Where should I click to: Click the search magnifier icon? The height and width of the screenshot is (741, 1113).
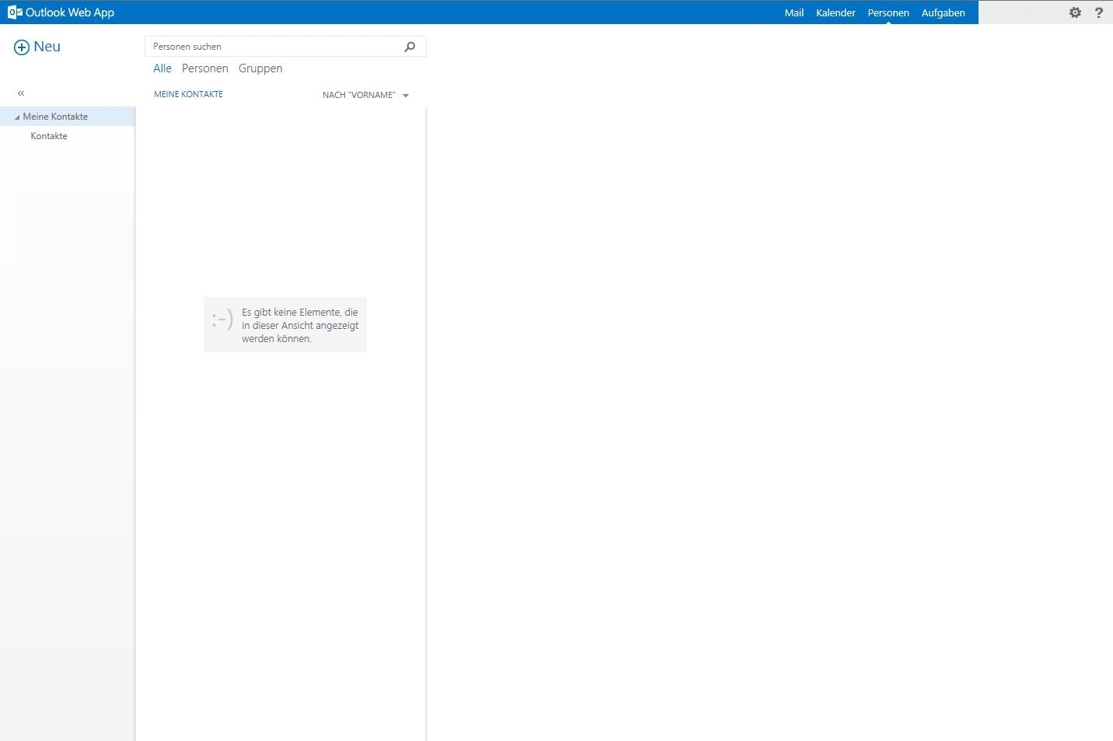tap(410, 47)
